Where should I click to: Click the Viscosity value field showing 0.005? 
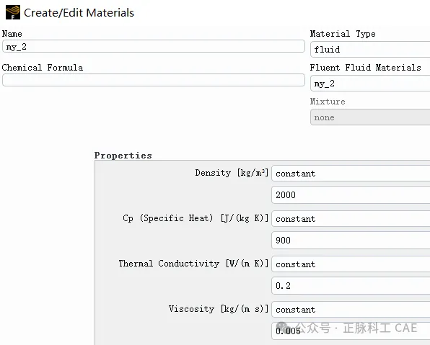pyautogui.click(x=351, y=331)
